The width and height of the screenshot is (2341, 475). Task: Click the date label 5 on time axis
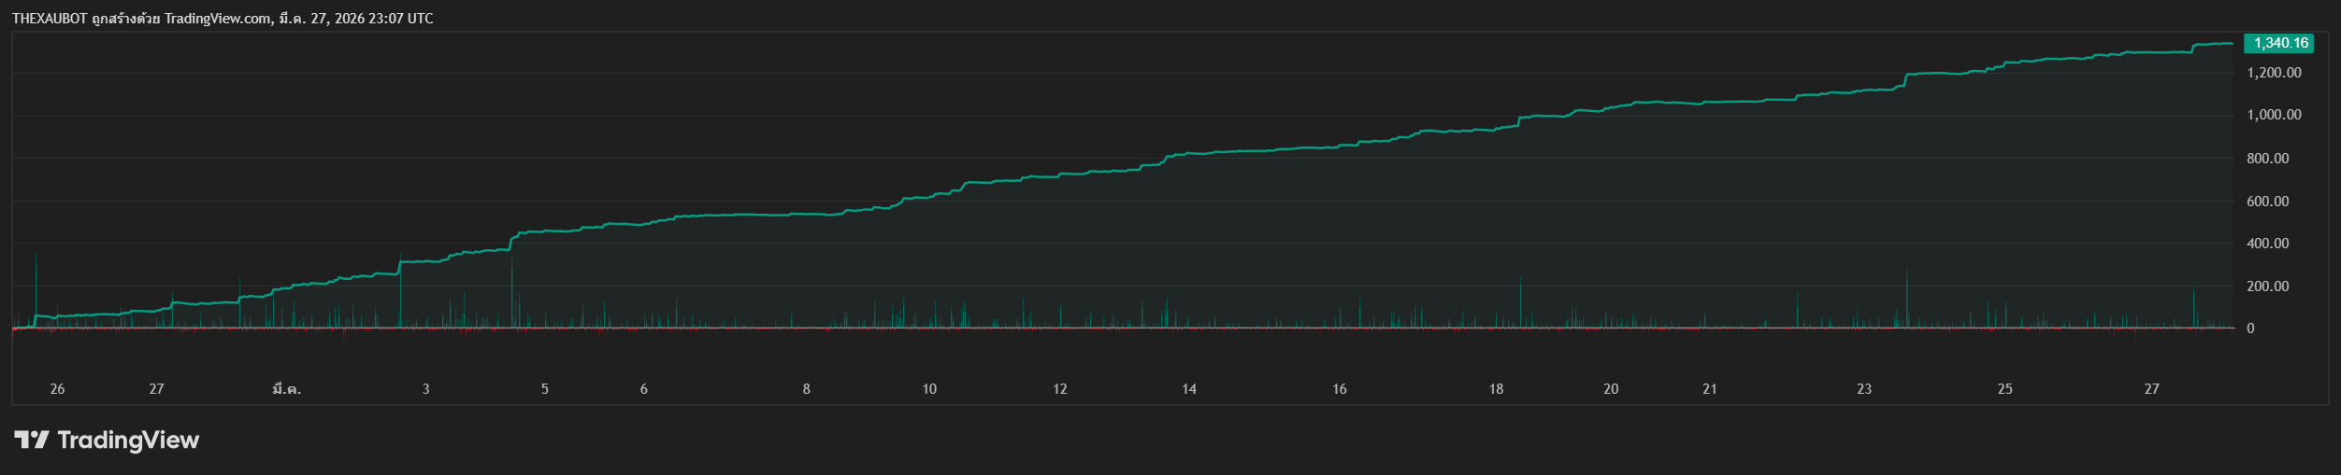click(x=545, y=389)
